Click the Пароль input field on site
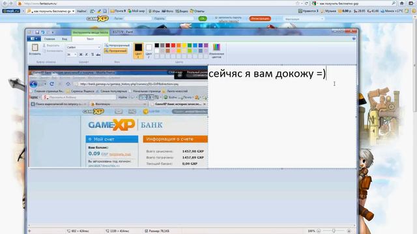Viewport: 417px width, 234px height. click(x=180, y=19)
